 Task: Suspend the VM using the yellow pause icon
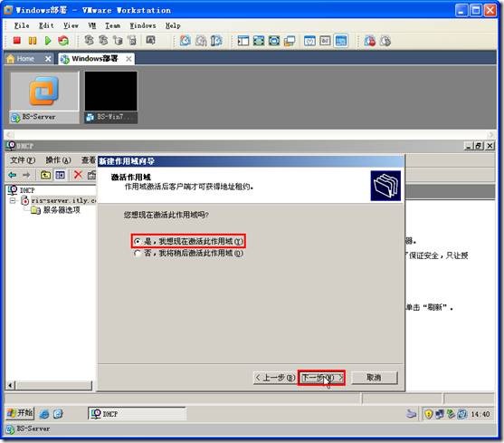click(x=33, y=41)
